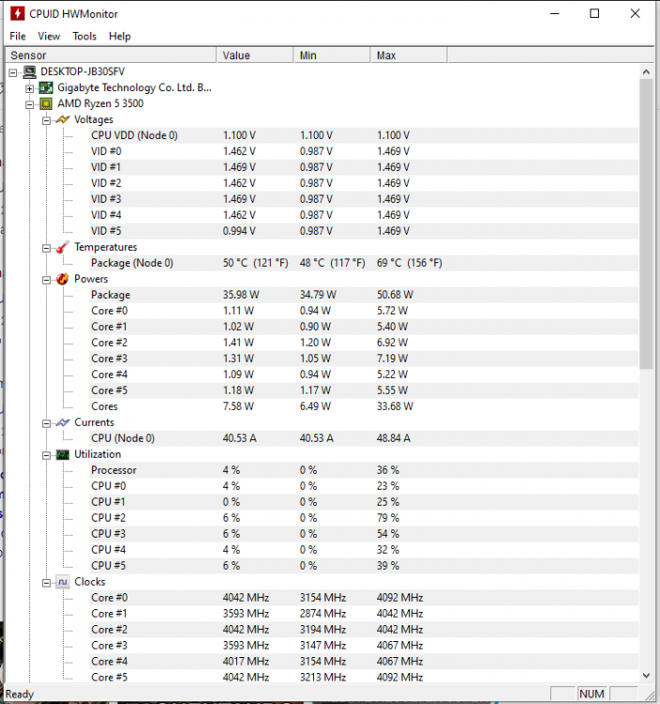Image resolution: width=660 pixels, height=704 pixels.
Task: Click the HWMonitor lightning app icon
Action: (x=17, y=13)
